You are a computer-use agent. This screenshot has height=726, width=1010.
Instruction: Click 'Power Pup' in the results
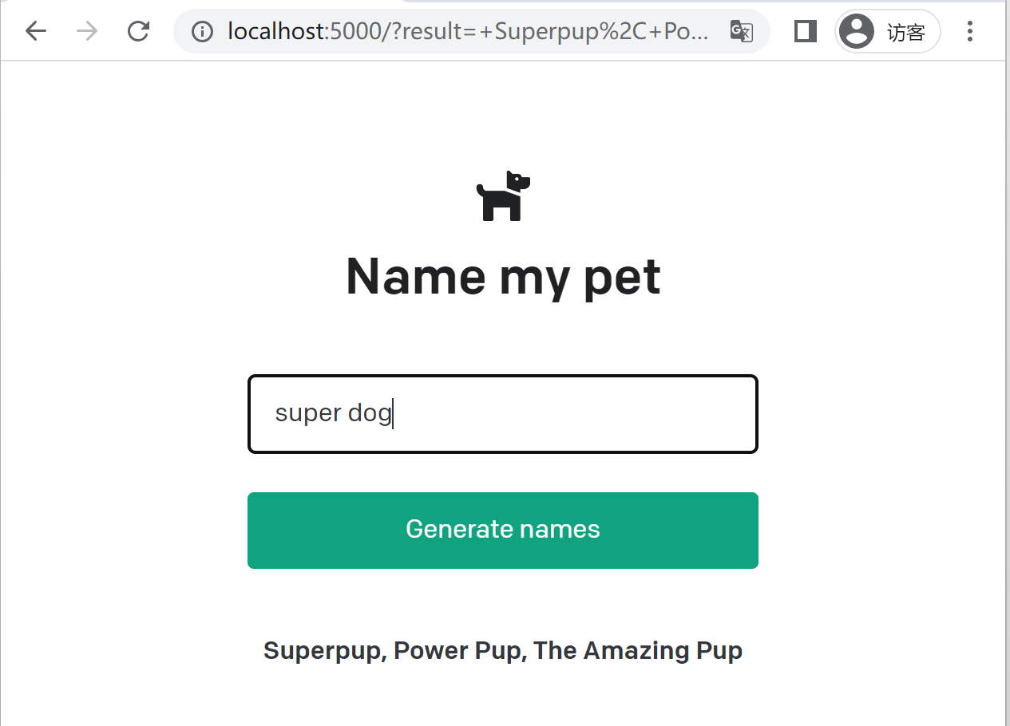(458, 650)
